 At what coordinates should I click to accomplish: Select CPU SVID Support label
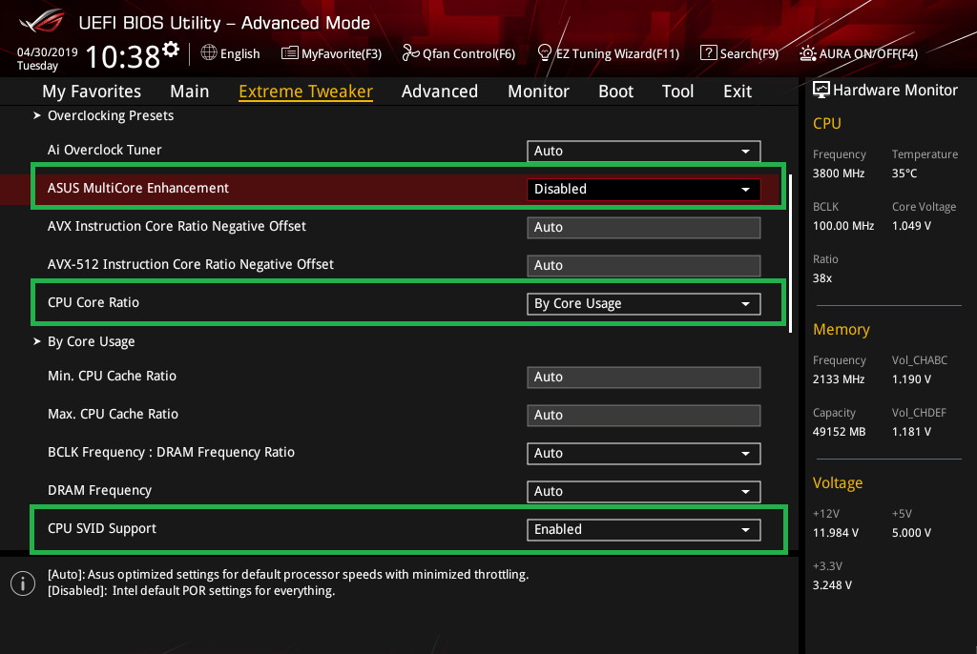[102, 528]
